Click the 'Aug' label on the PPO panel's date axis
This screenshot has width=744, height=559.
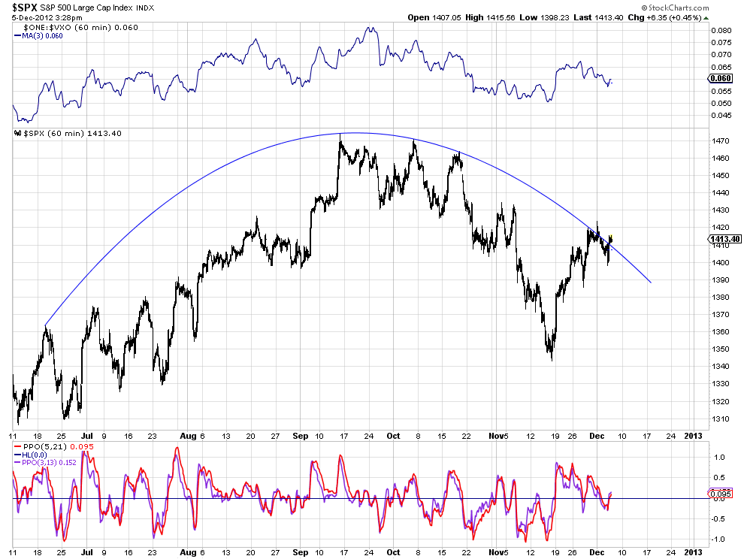click(189, 552)
